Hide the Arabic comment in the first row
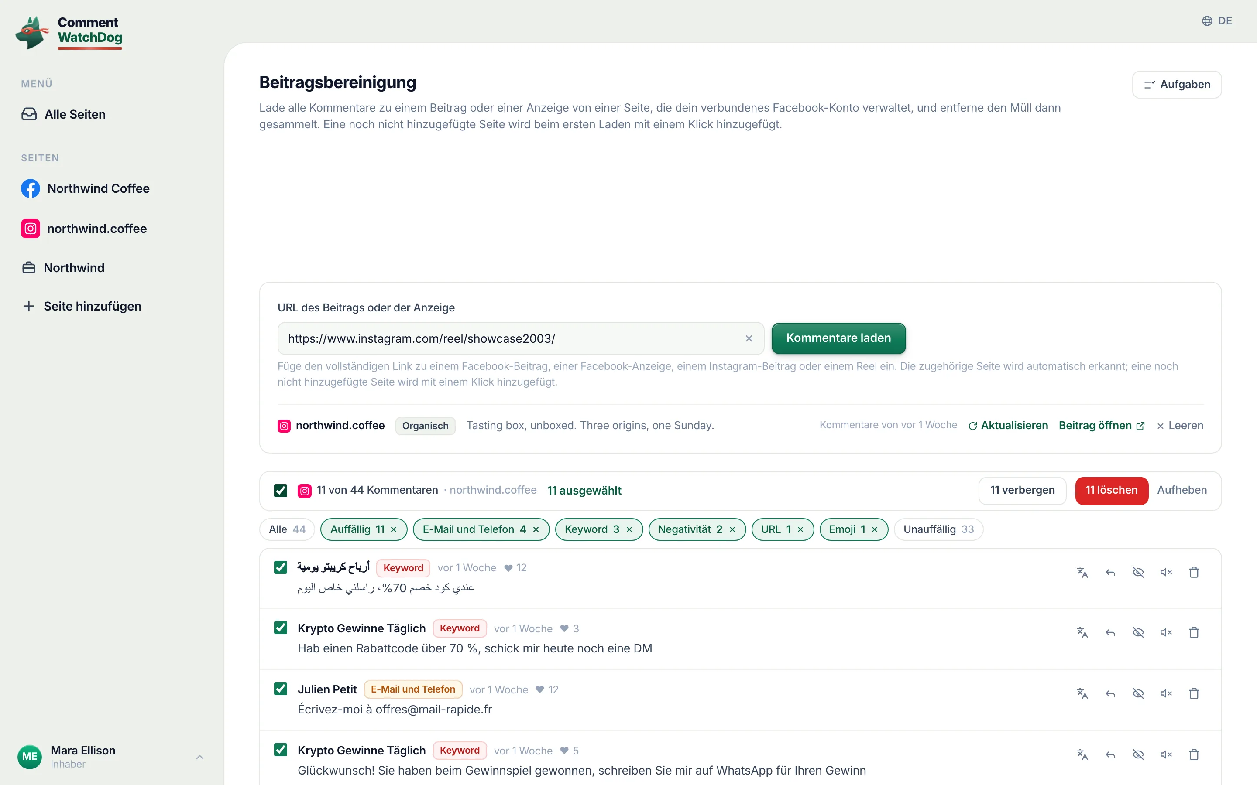This screenshot has width=1257, height=785. (x=1138, y=572)
